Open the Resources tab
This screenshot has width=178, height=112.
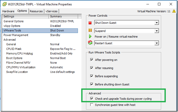pos(36,11)
